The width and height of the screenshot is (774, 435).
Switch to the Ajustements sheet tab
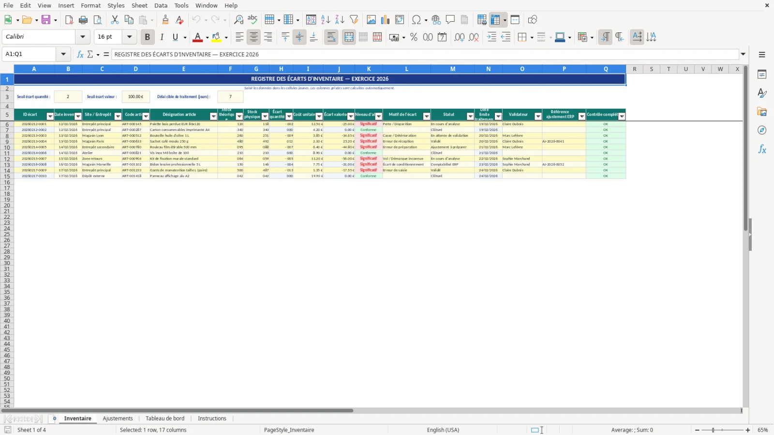(118, 419)
